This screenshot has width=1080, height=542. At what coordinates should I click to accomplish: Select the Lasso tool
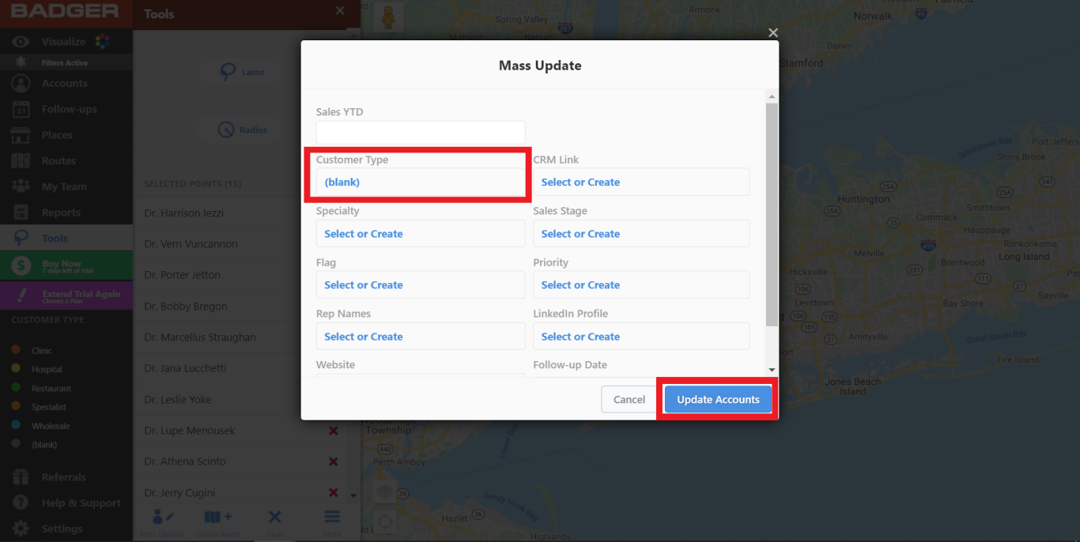(x=243, y=72)
